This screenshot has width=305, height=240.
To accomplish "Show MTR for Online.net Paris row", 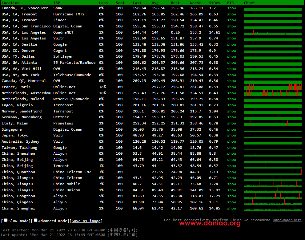I will (231, 87).
